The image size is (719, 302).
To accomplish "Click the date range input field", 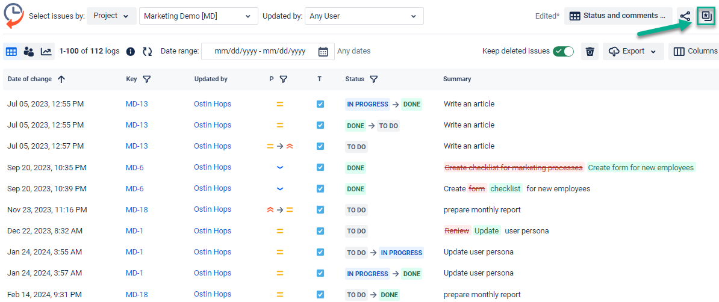I will 260,51.
